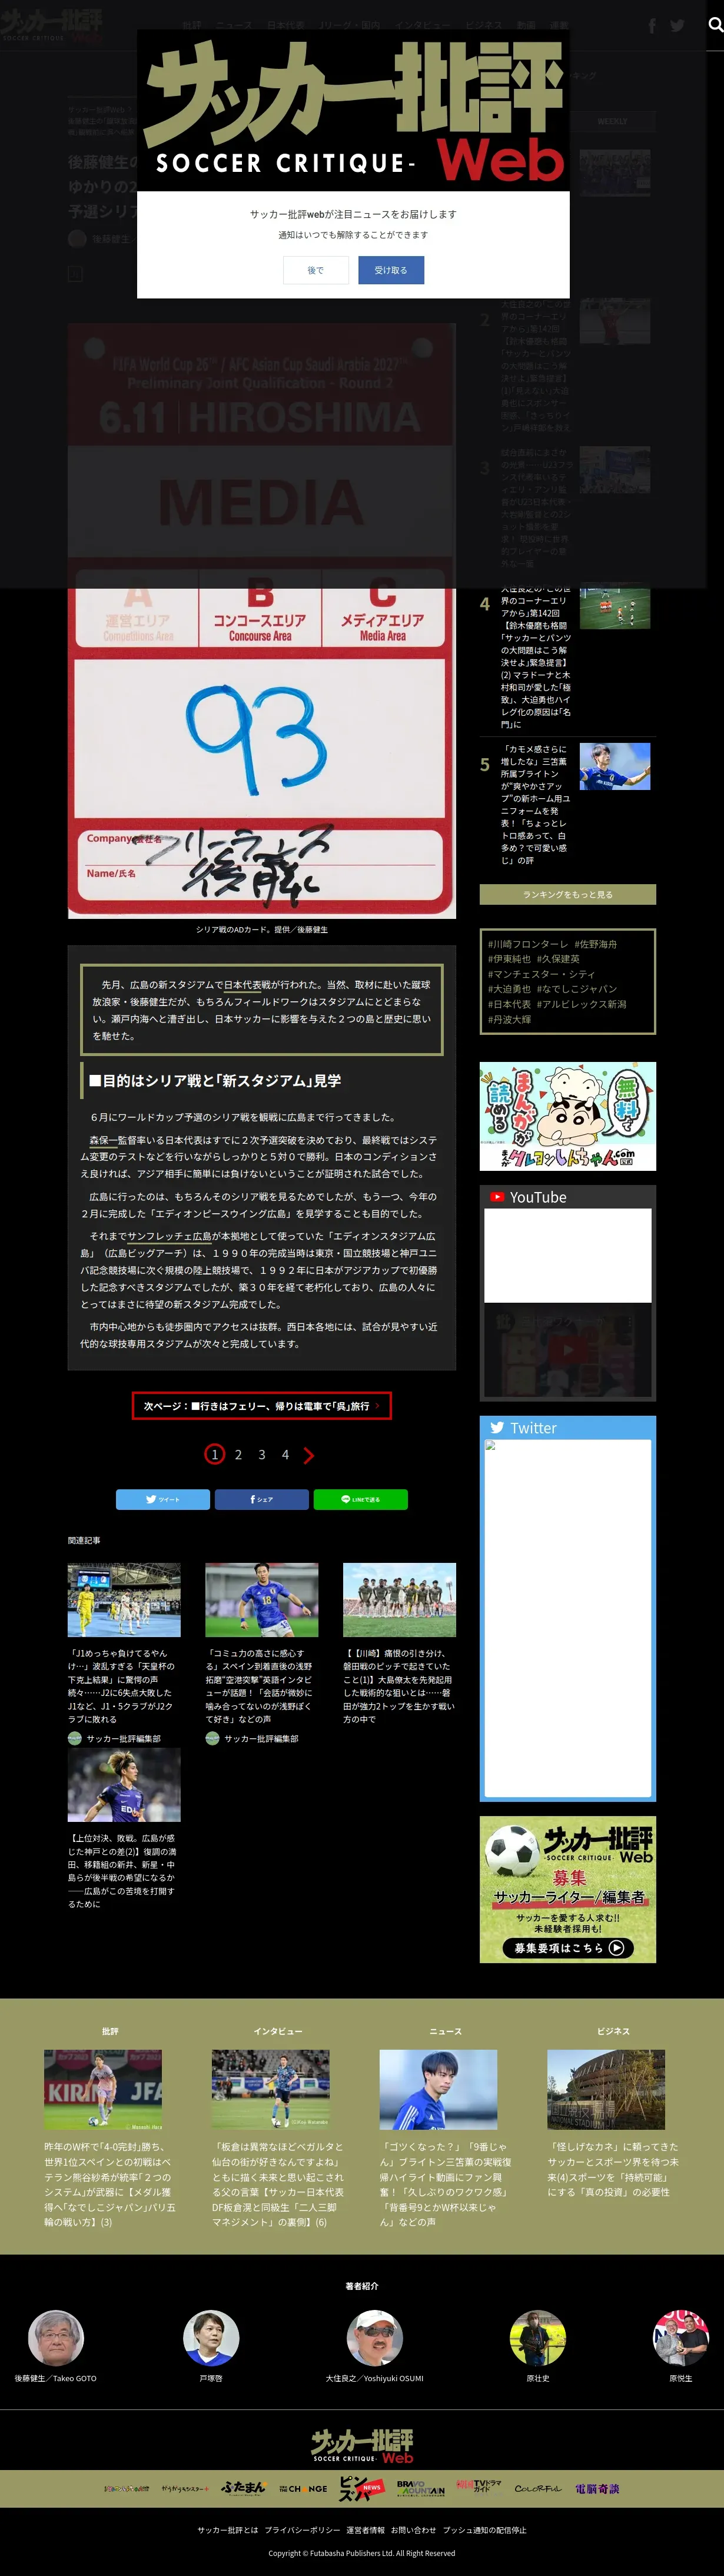Click the #なでしこジャパン tag
724x2576 pixels.
(x=577, y=989)
